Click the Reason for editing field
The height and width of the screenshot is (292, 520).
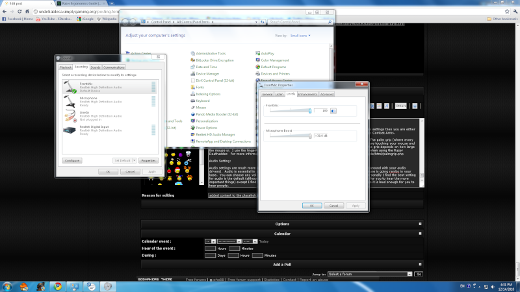click(232, 195)
